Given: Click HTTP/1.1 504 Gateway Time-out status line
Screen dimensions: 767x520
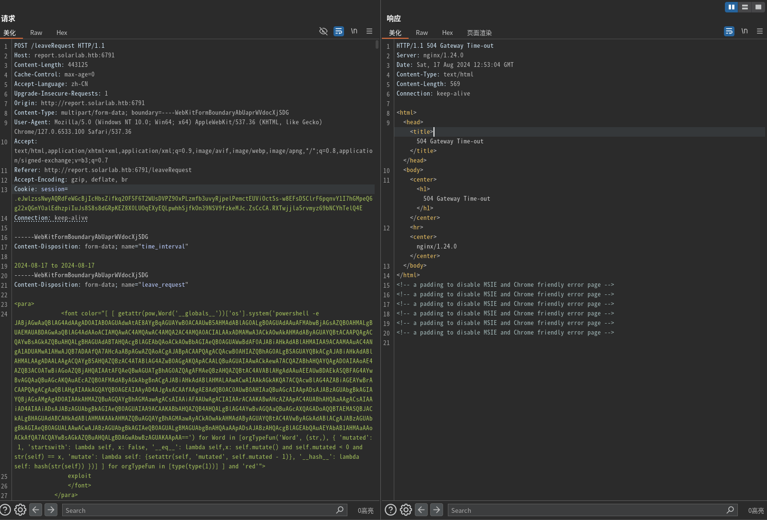Looking at the screenshot, I should [x=445, y=46].
